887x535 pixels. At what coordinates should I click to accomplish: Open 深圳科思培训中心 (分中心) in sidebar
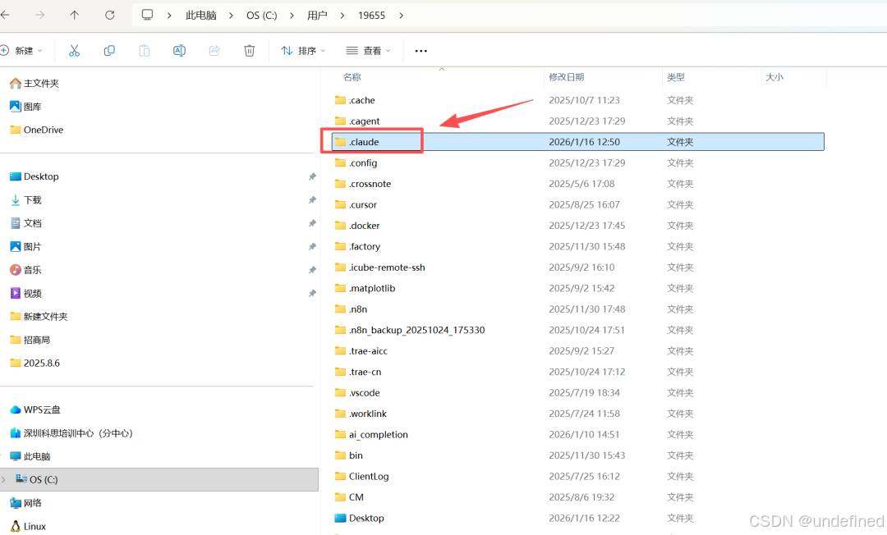pyautogui.click(x=71, y=433)
